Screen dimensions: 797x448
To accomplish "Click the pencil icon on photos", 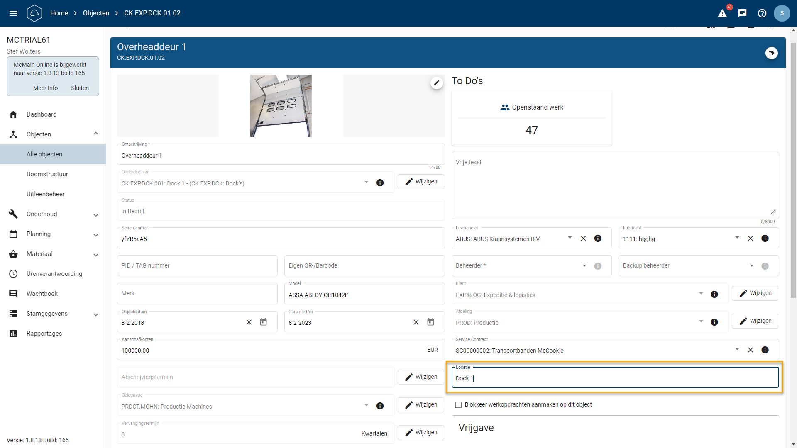I will tap(436, 83).
